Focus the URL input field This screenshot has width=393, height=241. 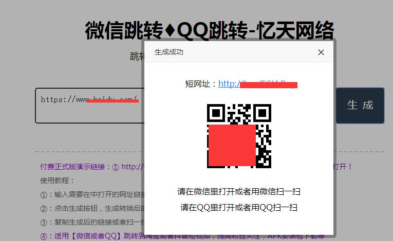[90, 105]
